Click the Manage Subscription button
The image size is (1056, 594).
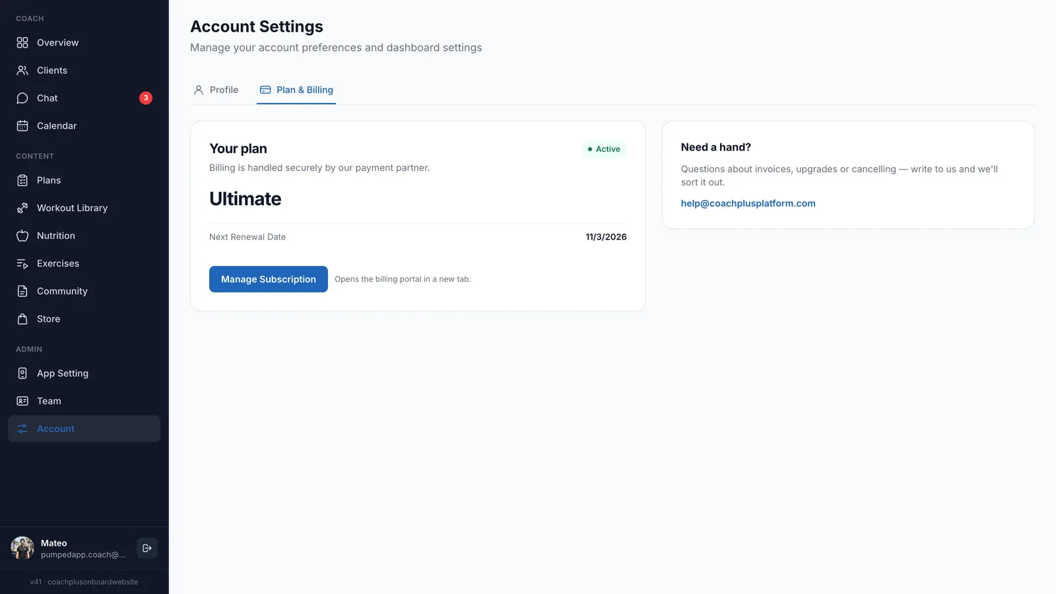coord(269,279)
